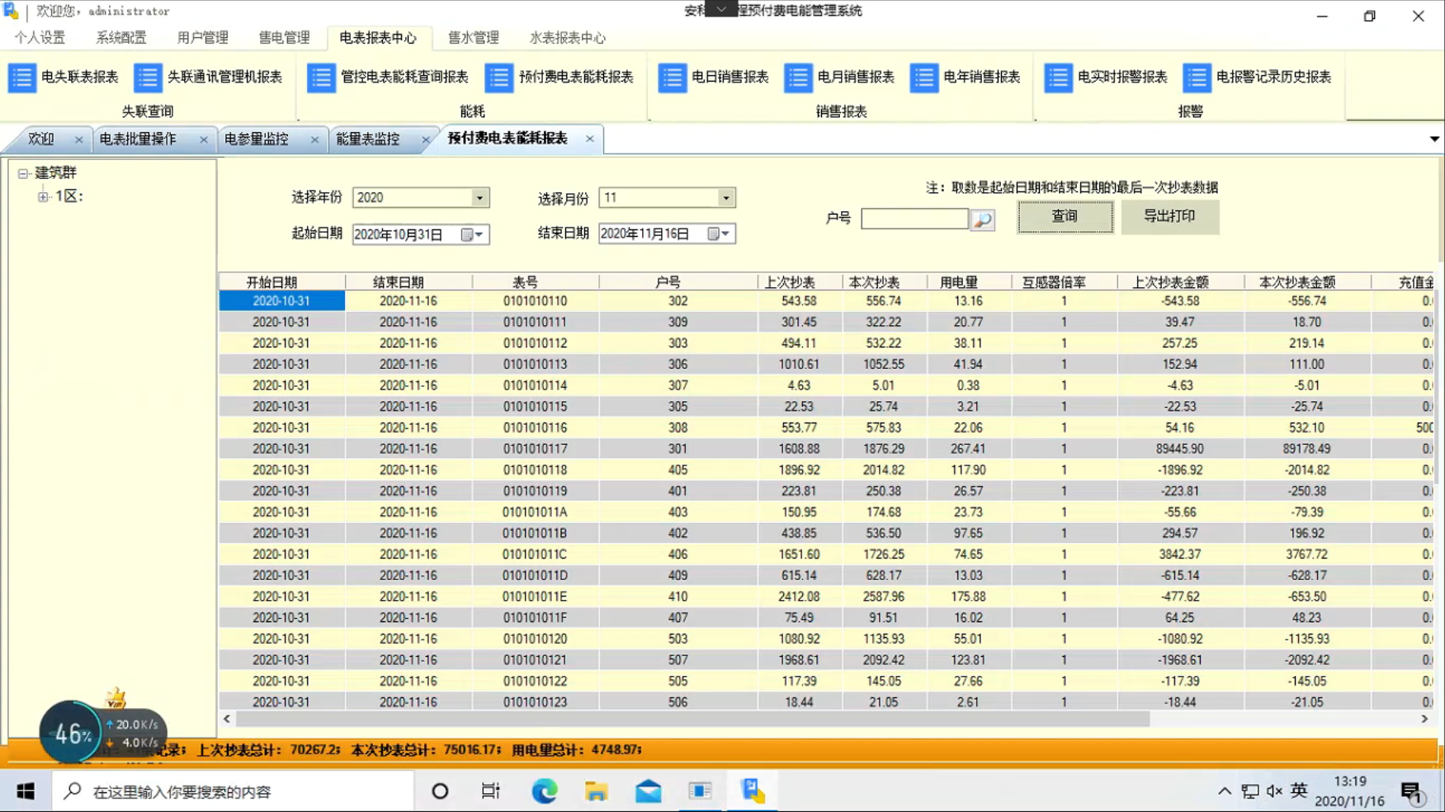Sort by the 户号 column header

coord(678,282)
